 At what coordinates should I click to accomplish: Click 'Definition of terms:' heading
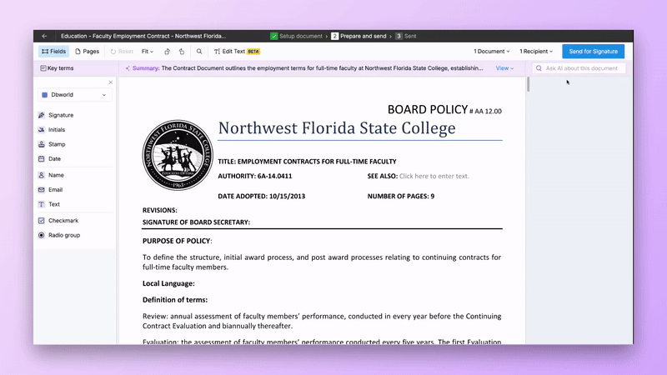click(175, 300)
